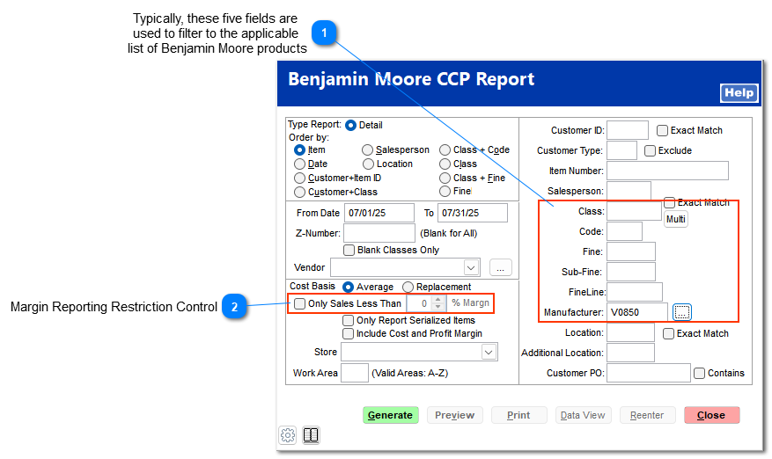Increase margin percent with up arrow

click(x=437, y=300)
